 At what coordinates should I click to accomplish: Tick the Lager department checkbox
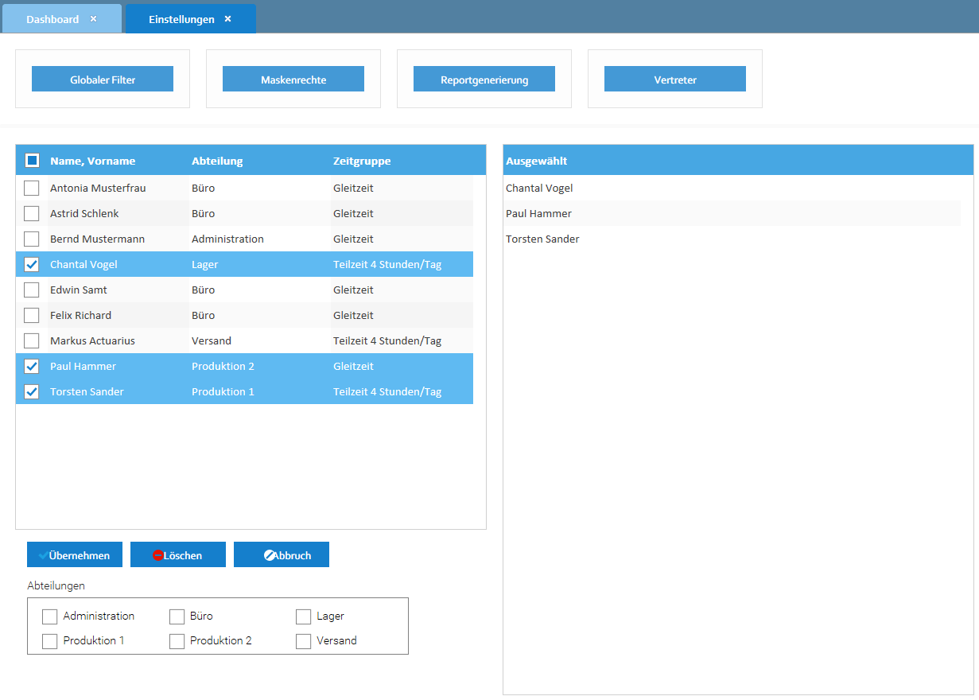(303, 616)
